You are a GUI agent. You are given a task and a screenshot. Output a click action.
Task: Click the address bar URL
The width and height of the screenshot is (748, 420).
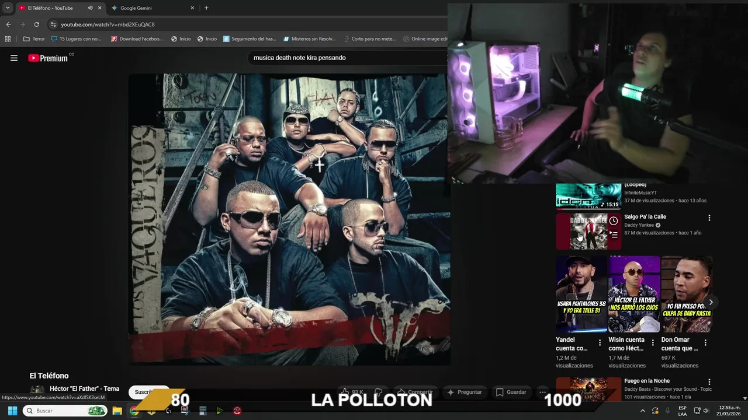click(108, 24)
